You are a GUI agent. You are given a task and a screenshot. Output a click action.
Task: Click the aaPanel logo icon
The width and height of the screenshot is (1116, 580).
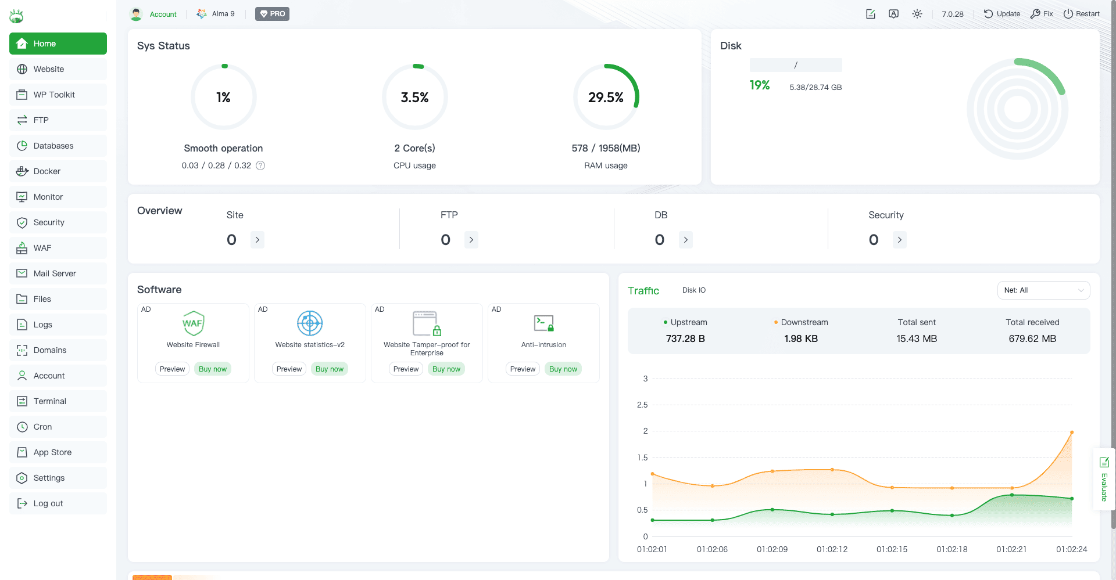click(16, 16)
